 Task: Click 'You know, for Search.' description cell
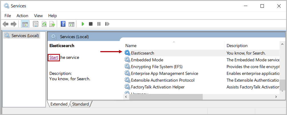(246, 53)
